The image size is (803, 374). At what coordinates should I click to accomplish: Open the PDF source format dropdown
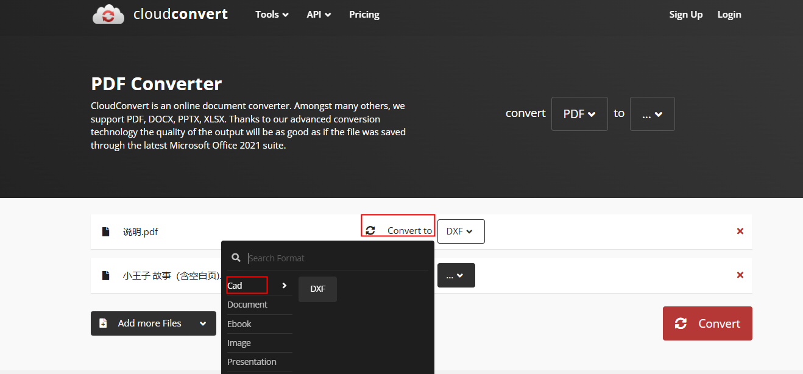pyautogui.click(x=579, y=114)
